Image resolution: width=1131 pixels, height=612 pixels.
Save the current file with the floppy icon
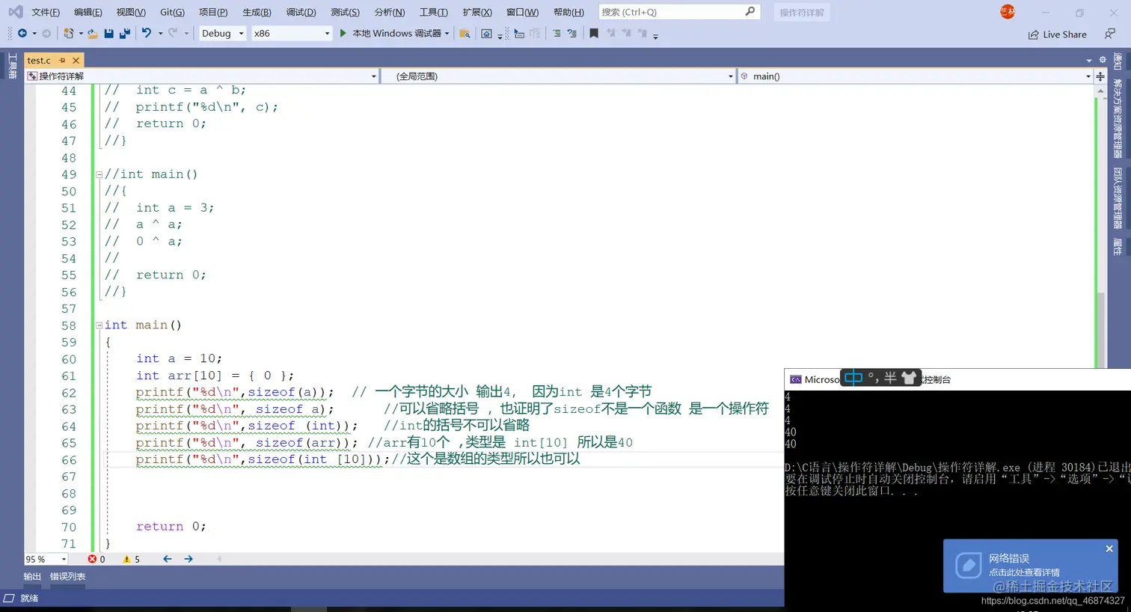tap(109, 34)
